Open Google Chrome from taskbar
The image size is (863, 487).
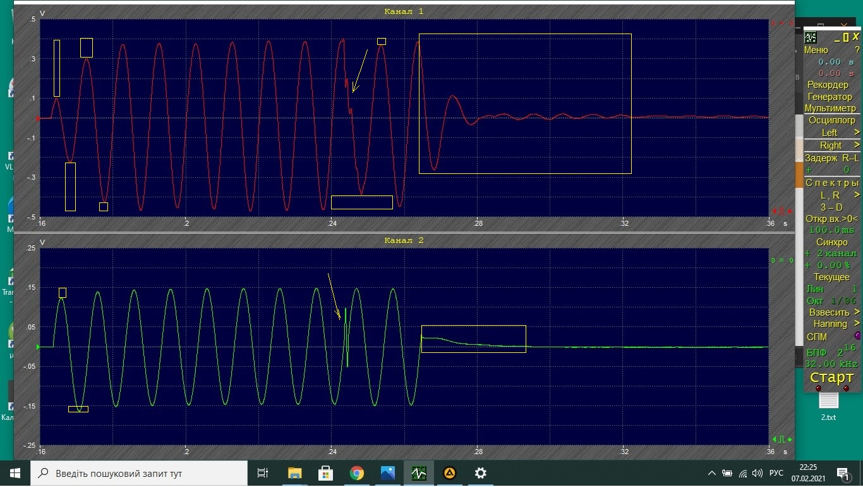tap(357, 473)
